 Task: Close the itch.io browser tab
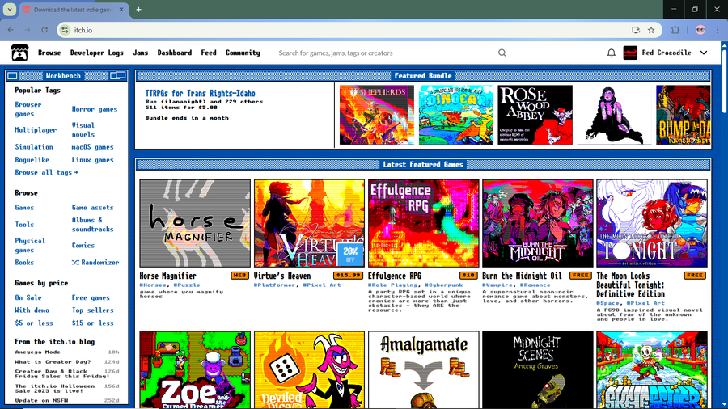tap(121, 9)
